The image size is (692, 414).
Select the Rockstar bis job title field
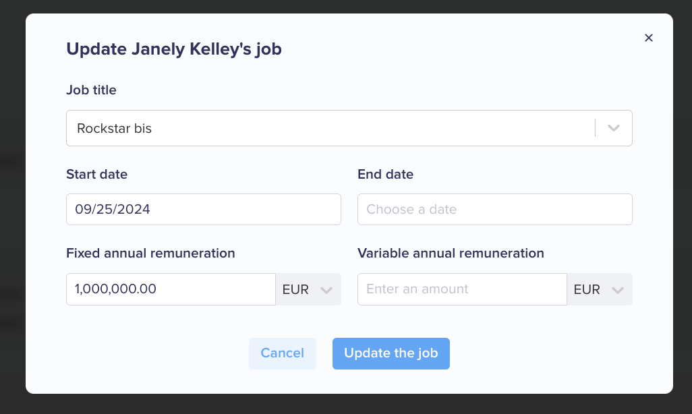(x=349, y=128)
